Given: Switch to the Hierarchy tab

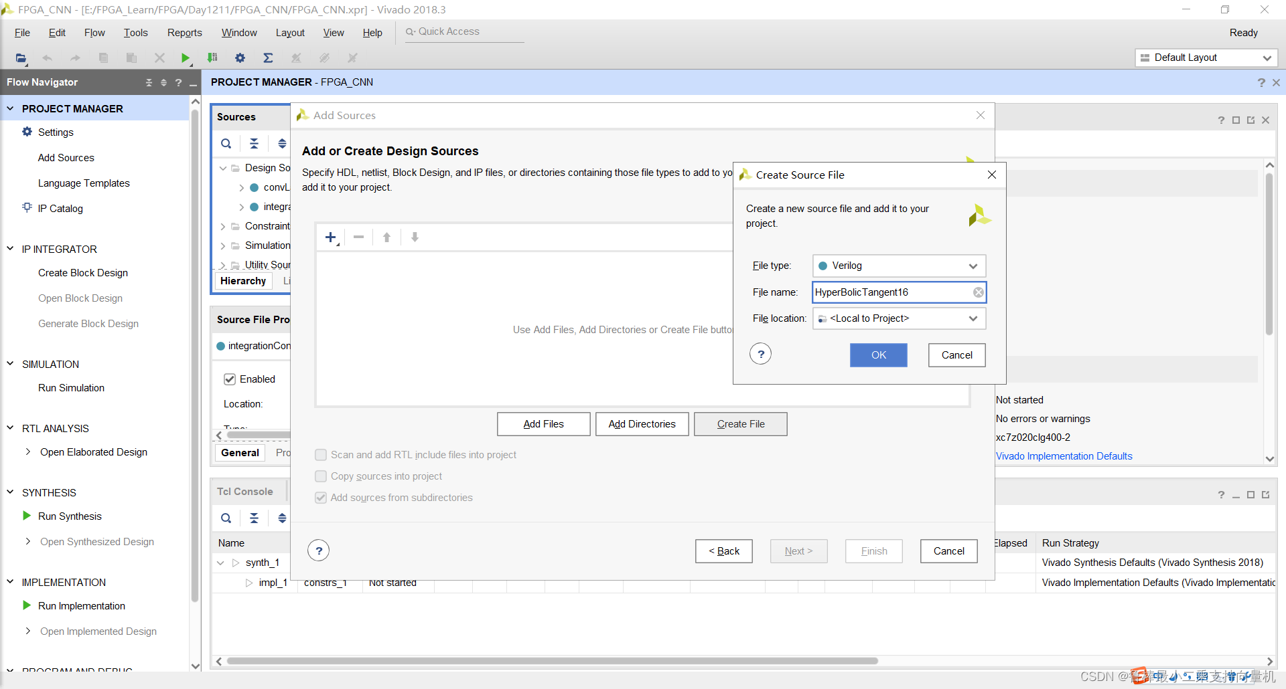Looking at the screenshot, I should tap(243, 281).
